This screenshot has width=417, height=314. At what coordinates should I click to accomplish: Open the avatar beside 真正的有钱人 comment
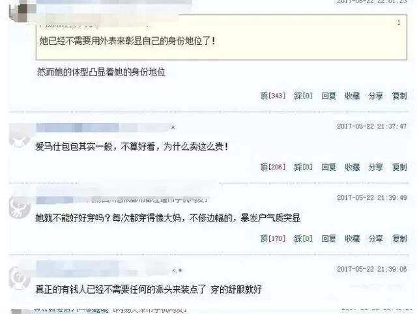(20, 278)
